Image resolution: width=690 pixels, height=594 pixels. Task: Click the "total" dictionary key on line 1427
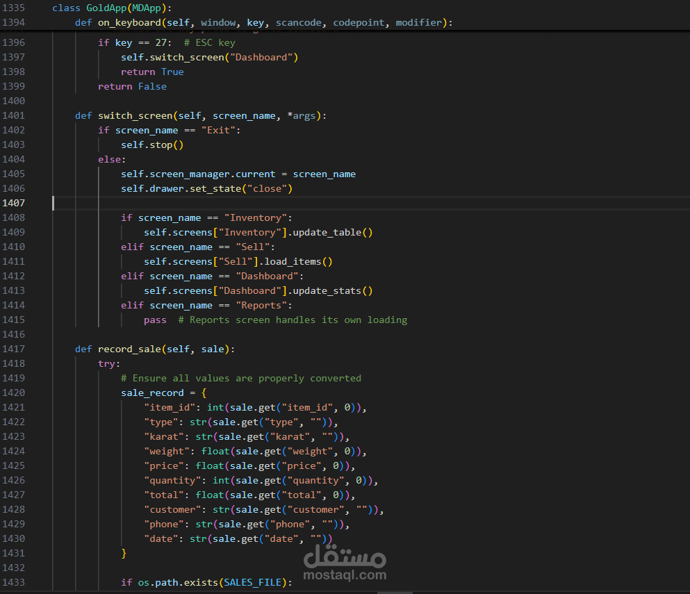(164, 495)
